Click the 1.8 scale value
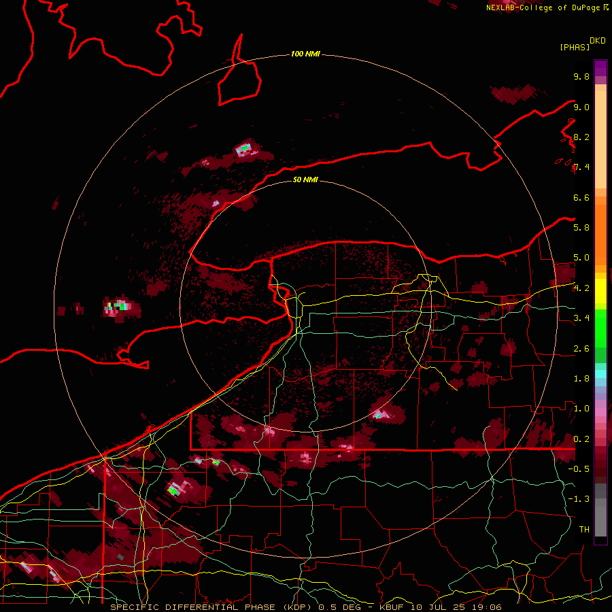 tap(581, 378)
